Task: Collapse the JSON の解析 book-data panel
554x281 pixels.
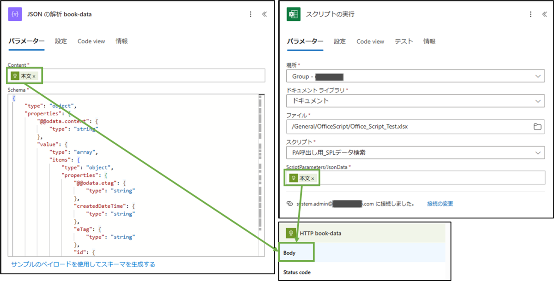Action: coord(264,14)
